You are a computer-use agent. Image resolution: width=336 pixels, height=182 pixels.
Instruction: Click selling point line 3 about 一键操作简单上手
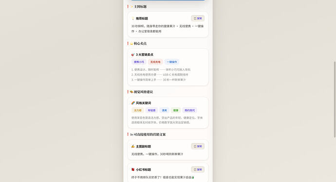pyautogui.click(x=159, y=80)
